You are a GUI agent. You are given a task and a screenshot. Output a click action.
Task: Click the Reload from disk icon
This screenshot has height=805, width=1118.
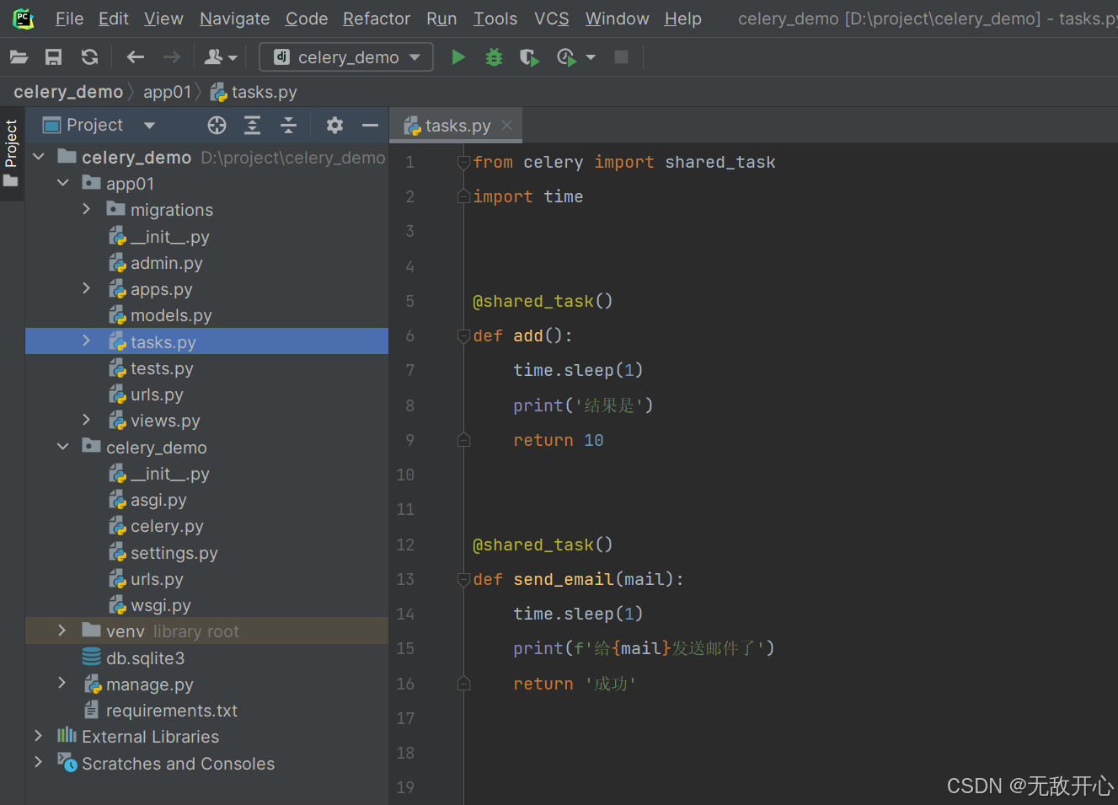tap(89, 57)
